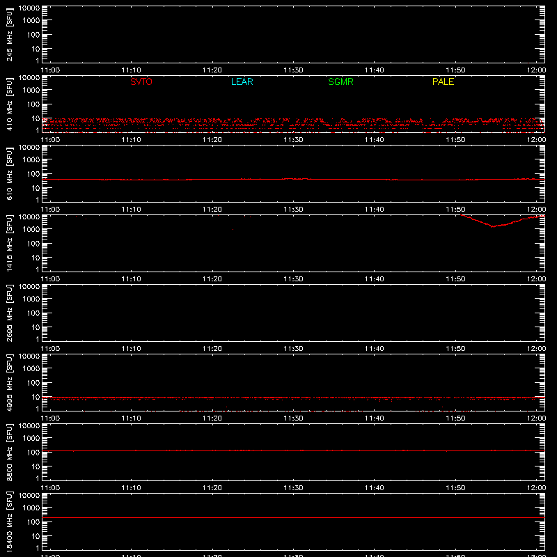
Task: Click the yellow PALE station label
Action: click(443, 81)
